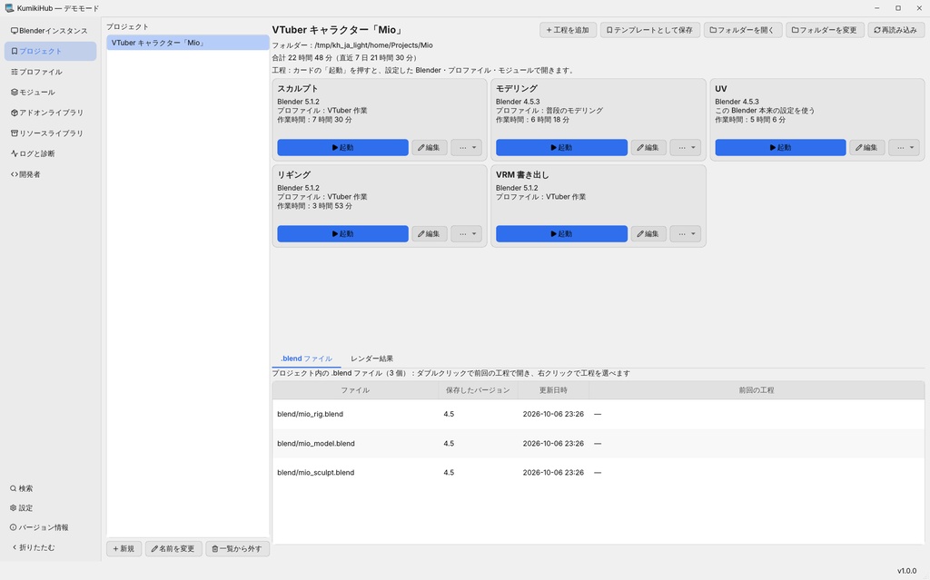930x580 pixels.
Task: Click the フォルダーを変更 button
Action: tap(825, 30)
